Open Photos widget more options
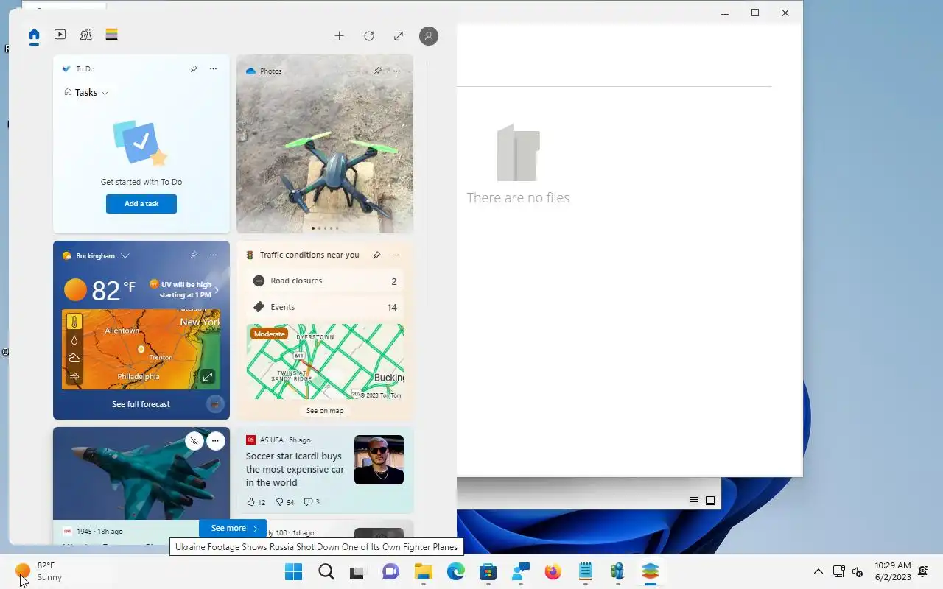The width and height of the screenshot is (943, 589). [397, 71]
